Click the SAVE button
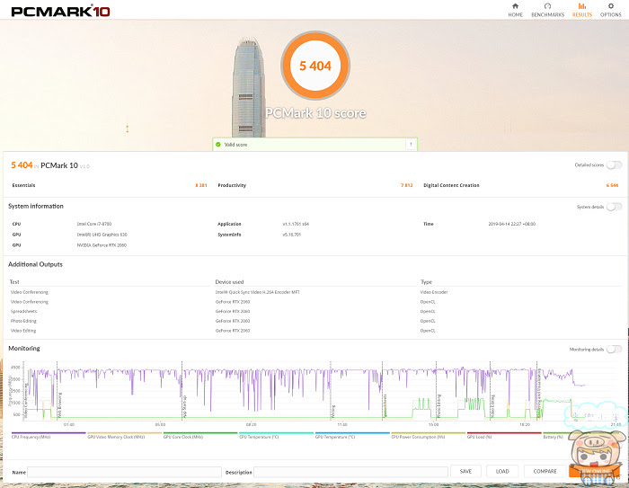This screenshot has width=629, height=488. coord(465,471)
